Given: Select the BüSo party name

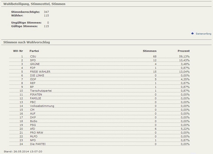Looking at the screenshot, I should (x=34, y=121).
